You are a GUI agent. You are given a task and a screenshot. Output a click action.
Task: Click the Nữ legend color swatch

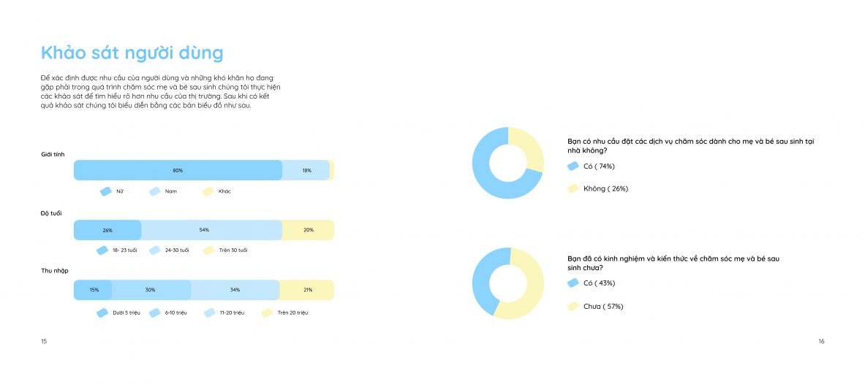tap(105, 192)
